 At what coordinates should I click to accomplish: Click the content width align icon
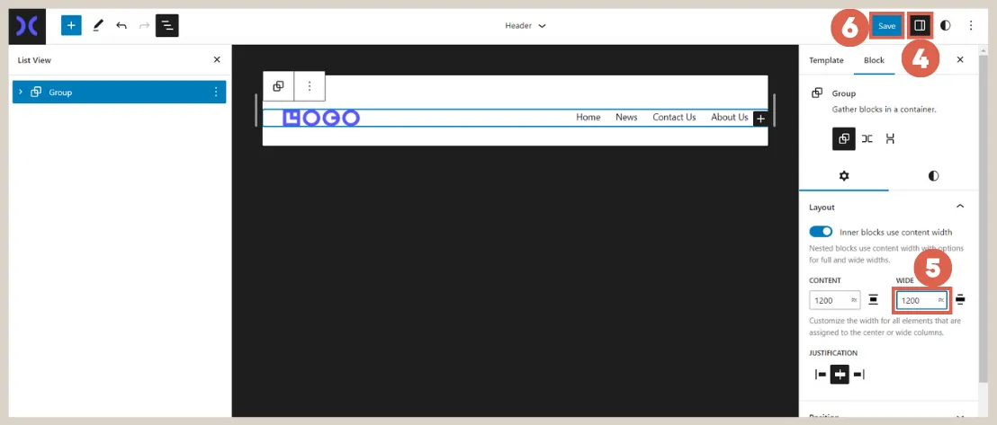pos(874,300)
